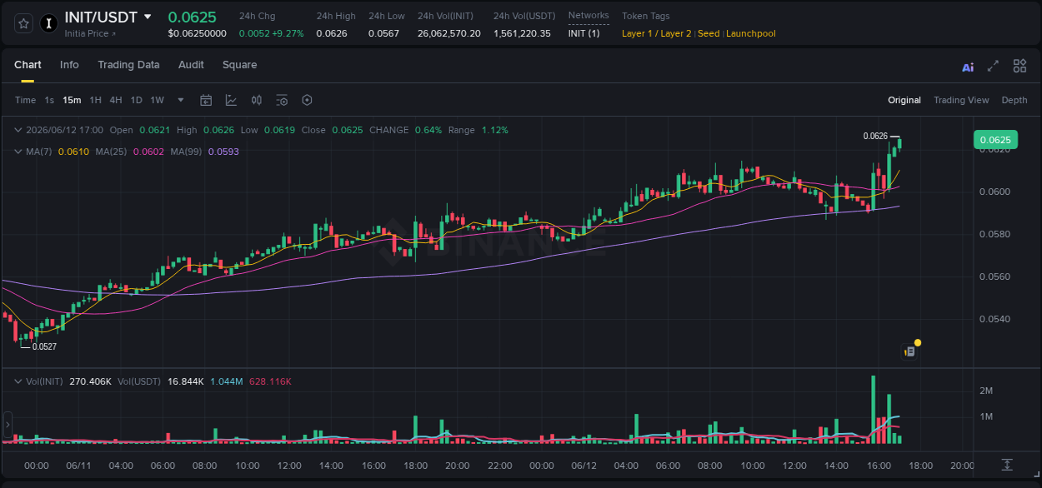The image size is (1042, 488).
Task: Click the MA(99) indicator label
Action: pyautogui.click(x=187, y=152)
